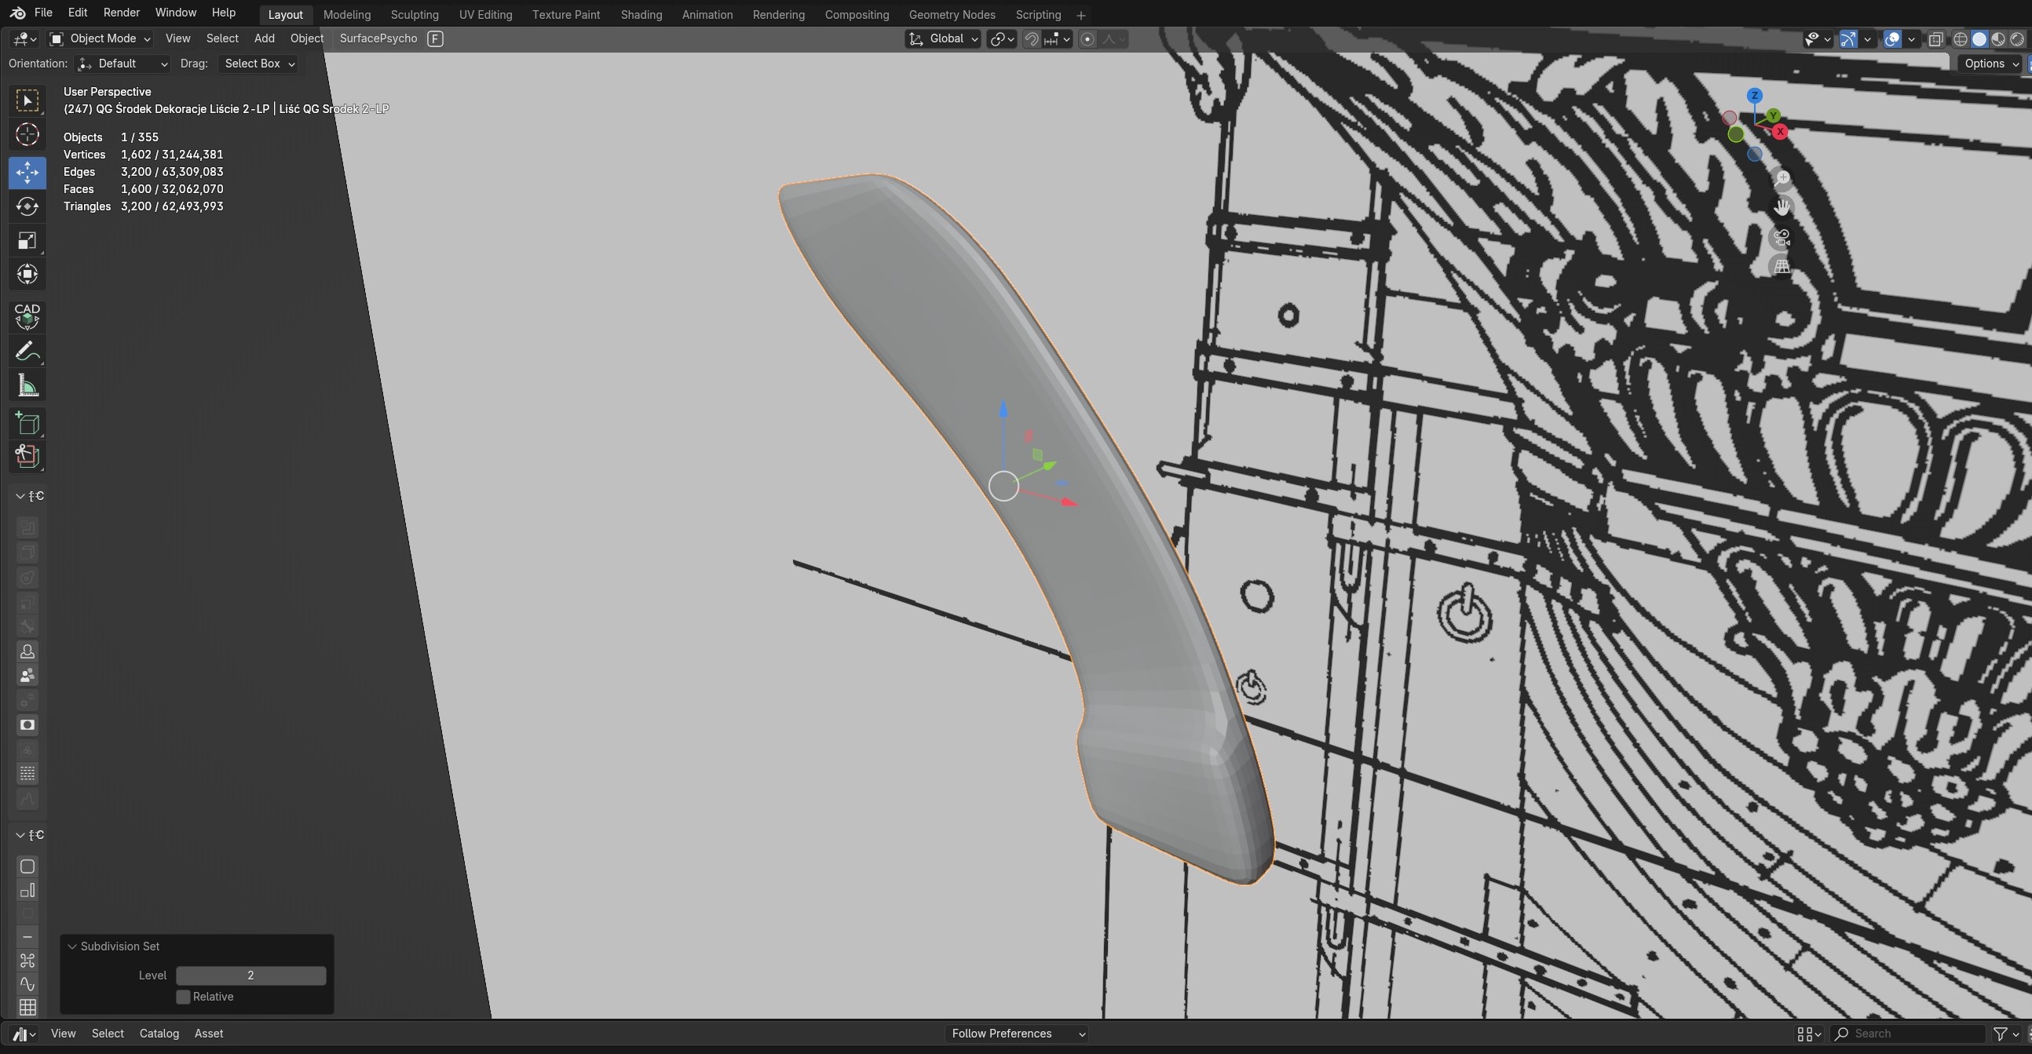
Task: Select the Rotate tool
Action: click(27, 206)
